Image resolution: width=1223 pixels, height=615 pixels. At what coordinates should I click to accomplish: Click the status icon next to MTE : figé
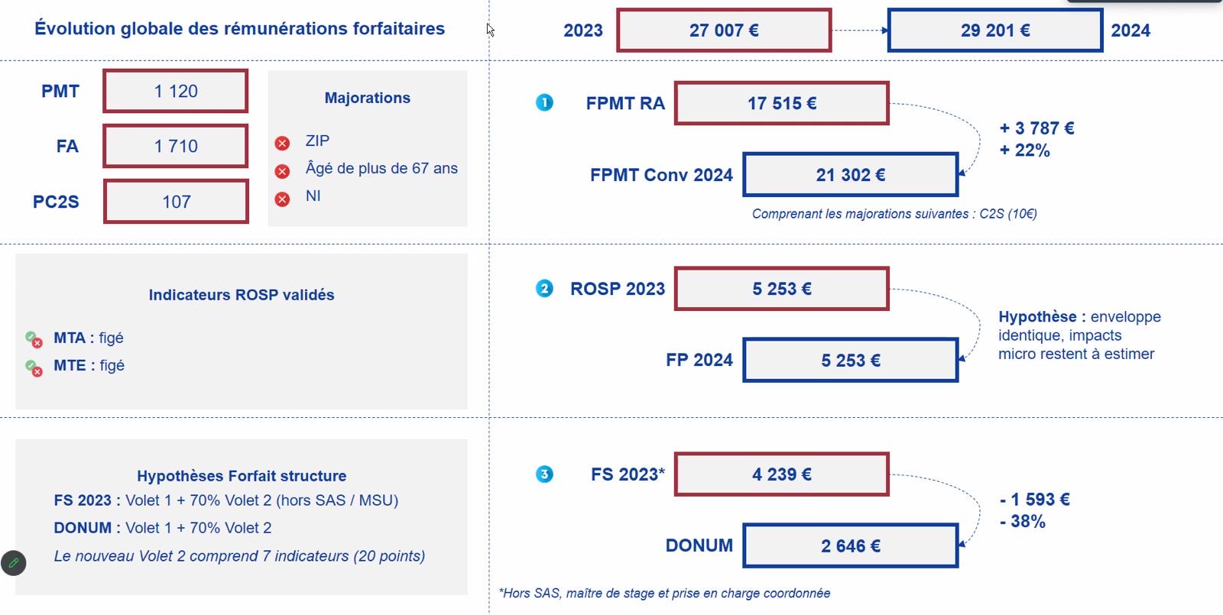[x=34, y=367]
